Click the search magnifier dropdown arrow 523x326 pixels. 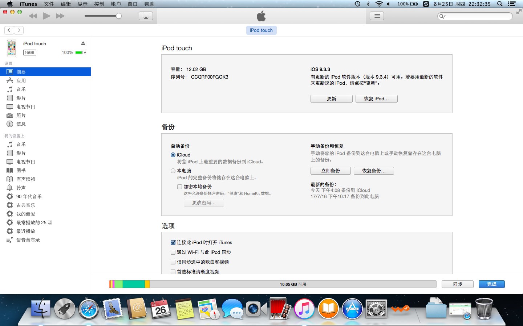[x=442, y=16]
